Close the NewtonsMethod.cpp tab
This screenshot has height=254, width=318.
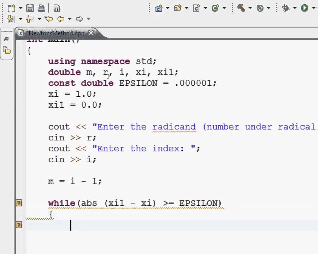tap(91, 32)
